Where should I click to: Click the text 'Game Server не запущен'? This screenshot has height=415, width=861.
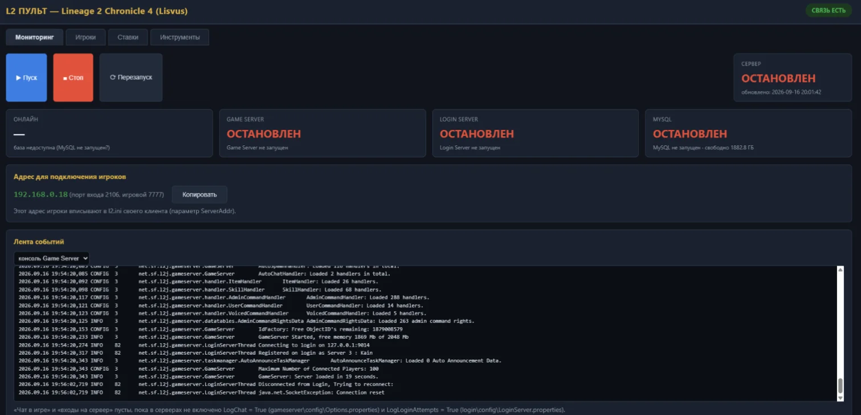[x=258, y=148]
